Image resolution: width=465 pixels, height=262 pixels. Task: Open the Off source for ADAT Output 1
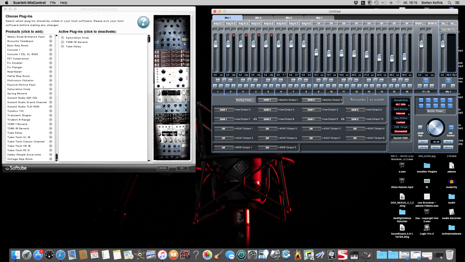point(223,128)
